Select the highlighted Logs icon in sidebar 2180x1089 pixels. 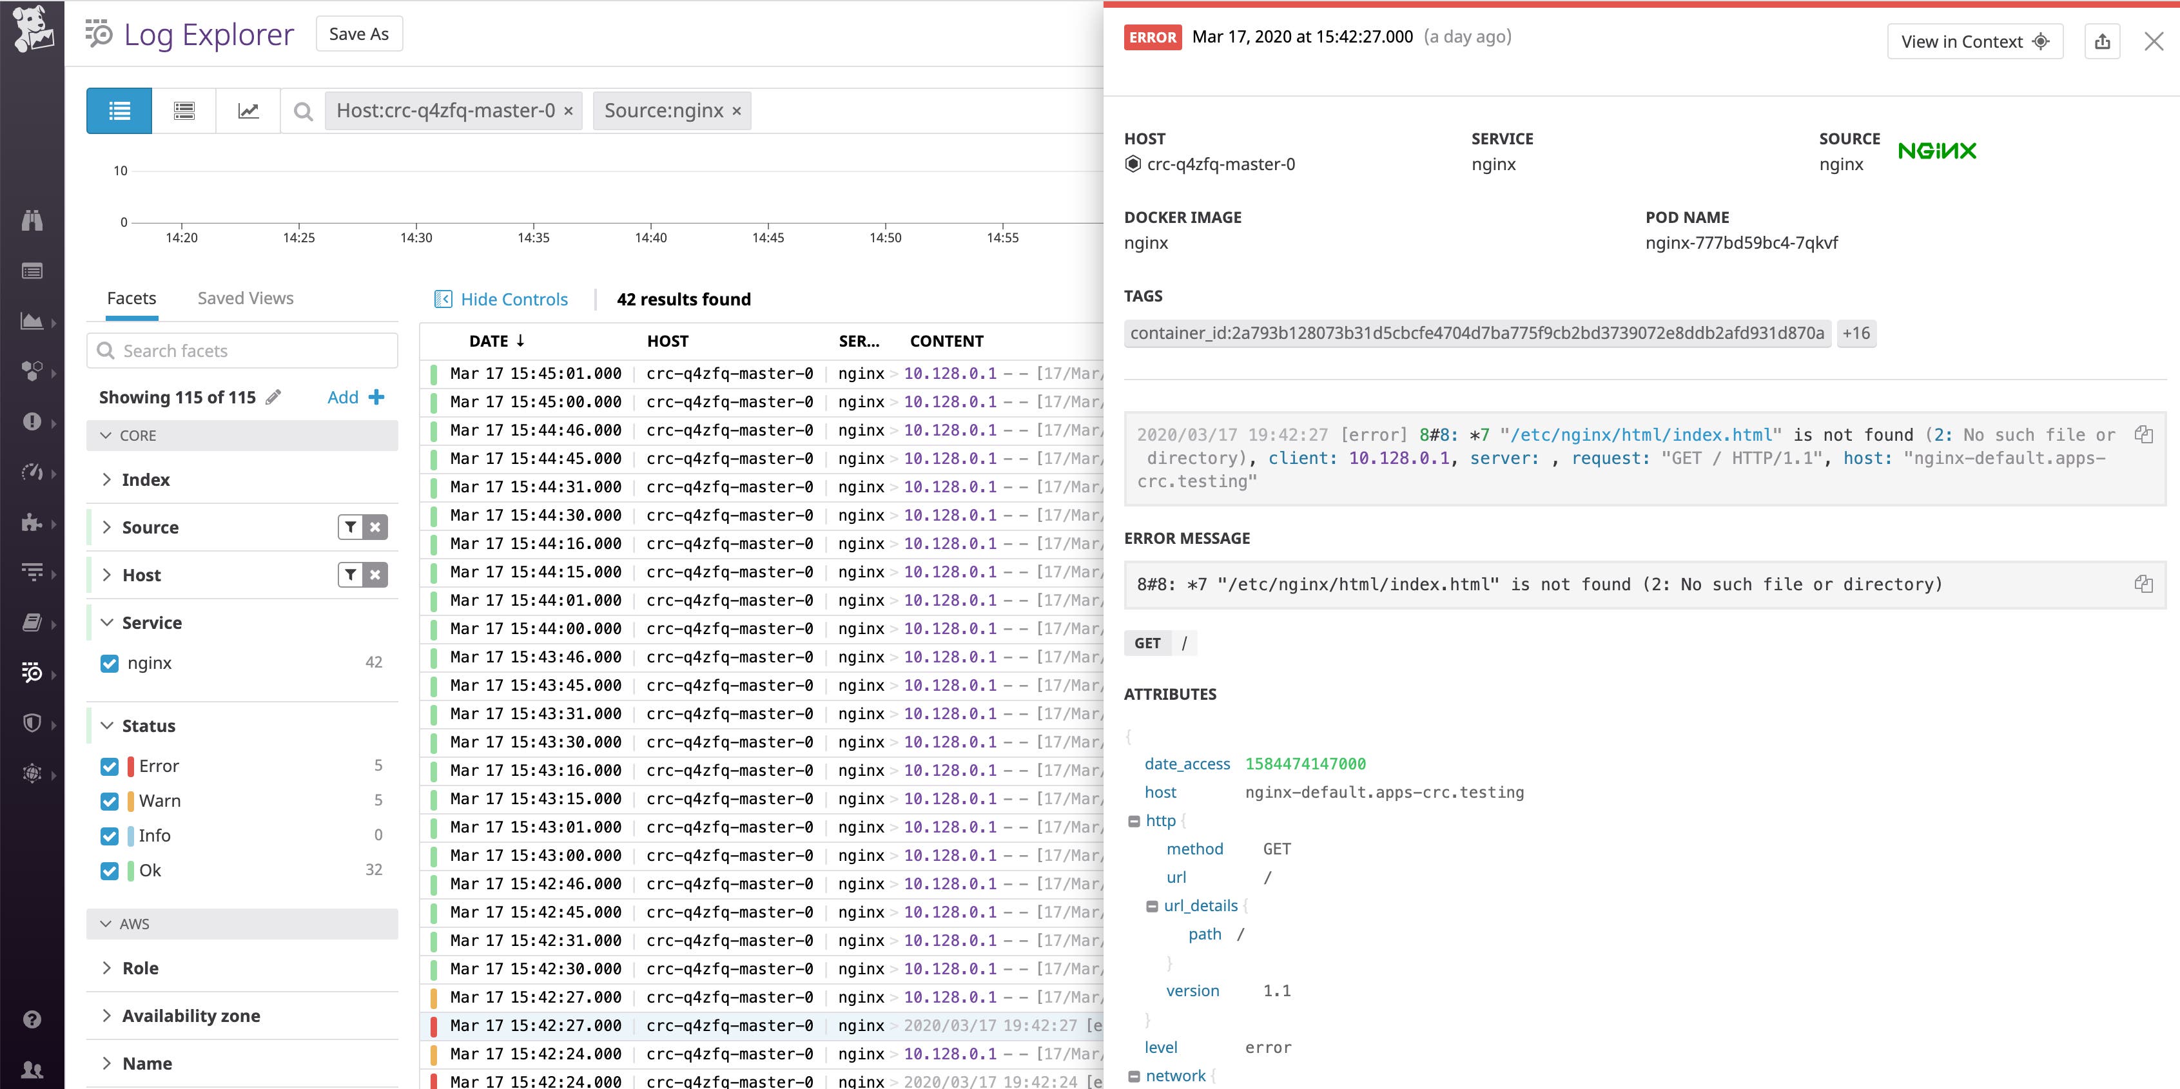(32, 673)
